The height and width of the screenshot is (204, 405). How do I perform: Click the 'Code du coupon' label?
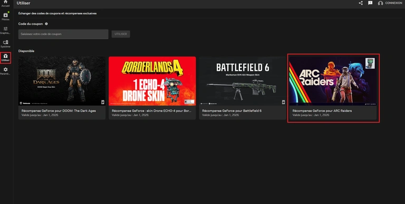tap(31, 24)
